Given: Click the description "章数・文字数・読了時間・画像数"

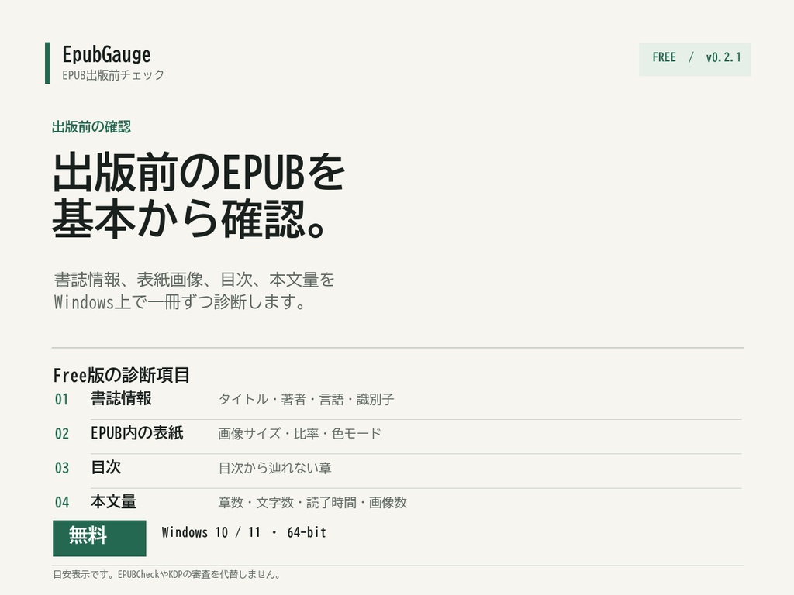Looking at the screenshot, I should coord(312,502).
